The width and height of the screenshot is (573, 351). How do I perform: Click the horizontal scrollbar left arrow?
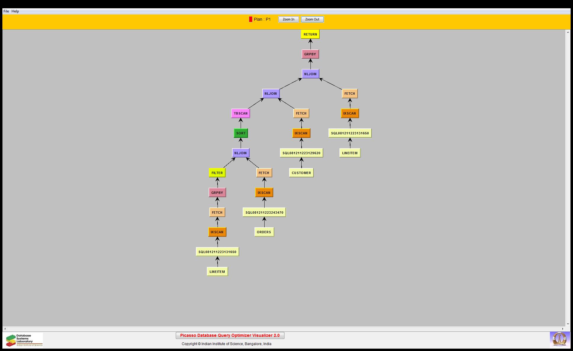point(5,329)
